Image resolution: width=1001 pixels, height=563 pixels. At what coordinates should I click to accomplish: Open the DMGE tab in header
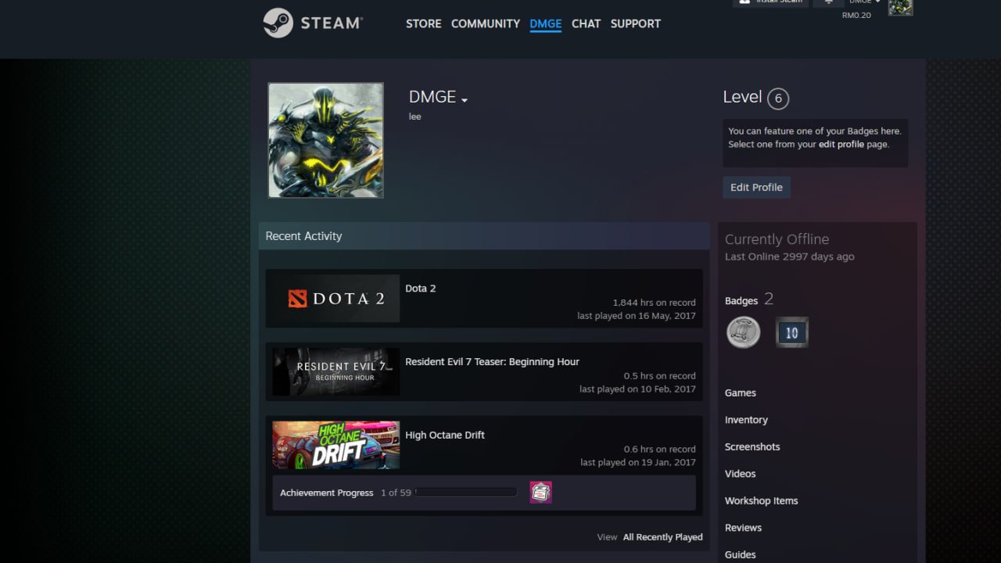(546, 23)
